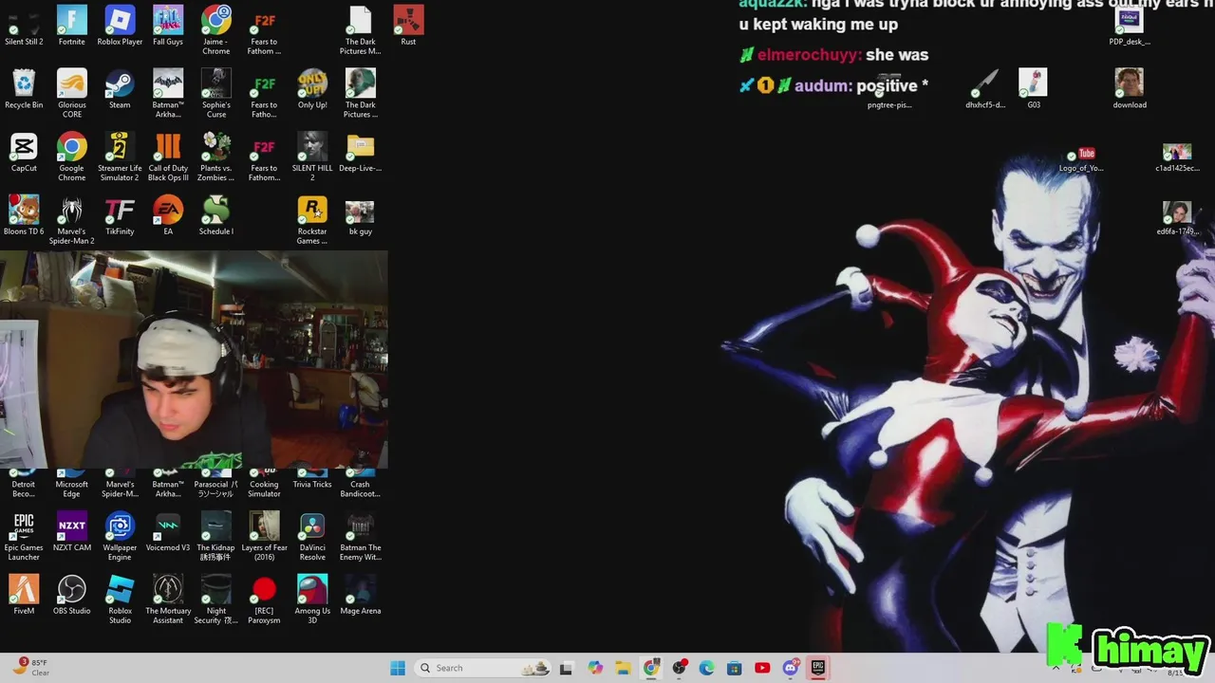The image size is (1215, 683).
Task: Click the pngtree-pis image file
Action: [889, 89]
